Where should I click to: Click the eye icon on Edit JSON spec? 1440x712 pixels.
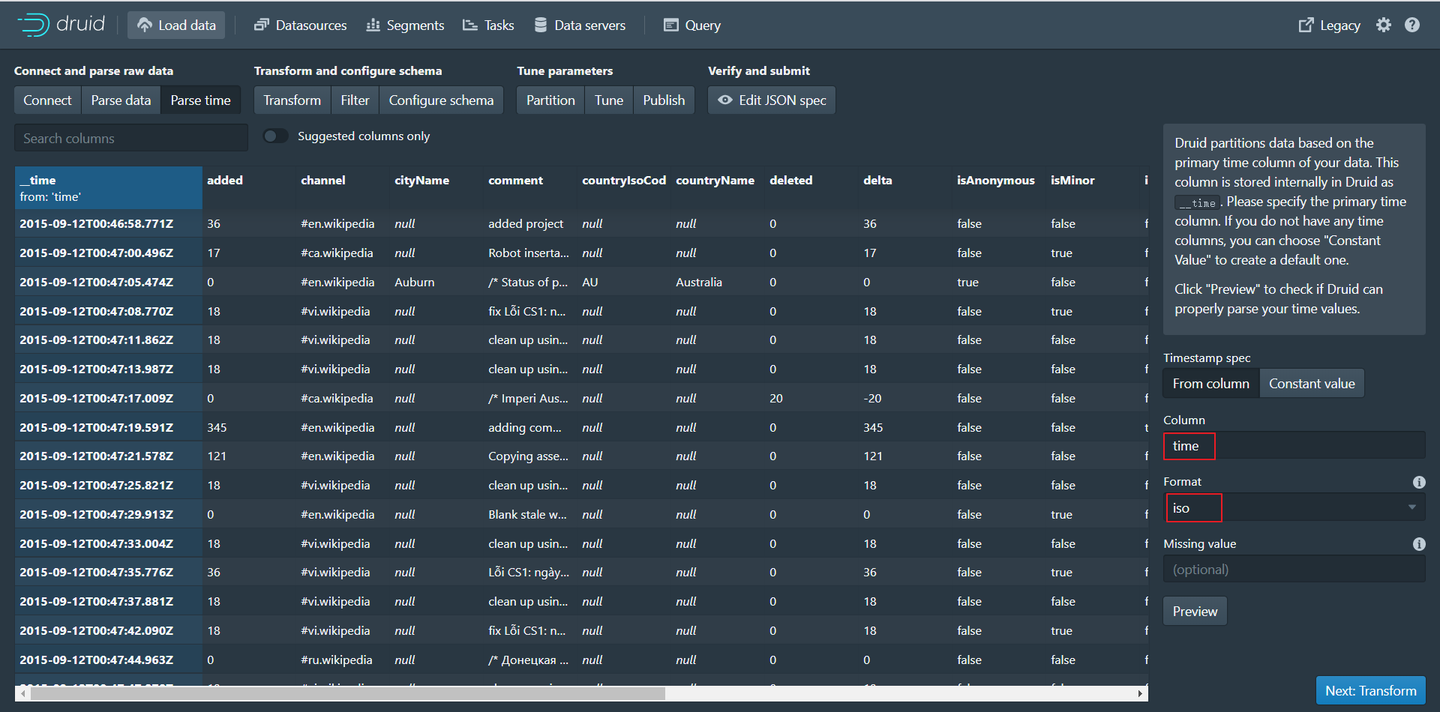(x=725, y=100)
